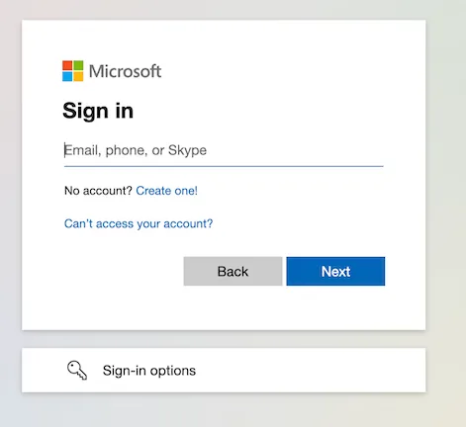The width and height of the screenshot is (466, 427).
Task: Click the yellow square in the Microsoft logo
Action: [x=78, y=76]
